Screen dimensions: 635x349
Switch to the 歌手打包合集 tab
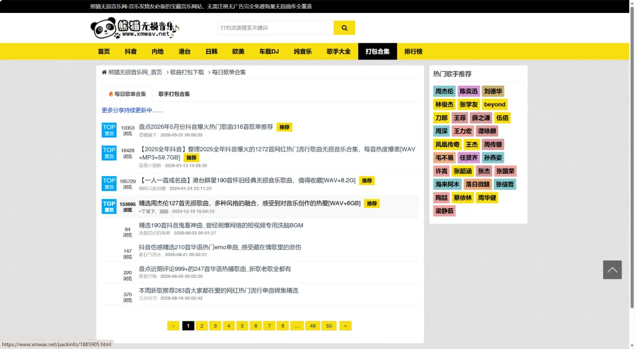click(174, 94)
